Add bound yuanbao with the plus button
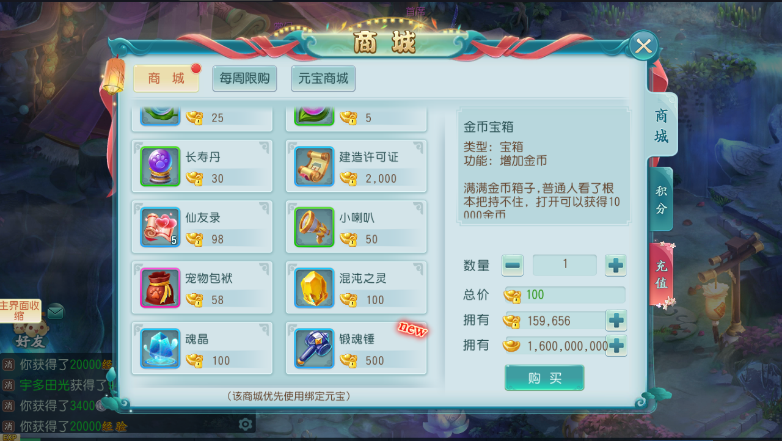Viewport: 782px width, 441px height. (x=616, y=320)
